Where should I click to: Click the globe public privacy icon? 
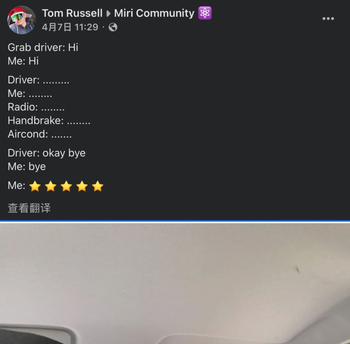(113, 27)
